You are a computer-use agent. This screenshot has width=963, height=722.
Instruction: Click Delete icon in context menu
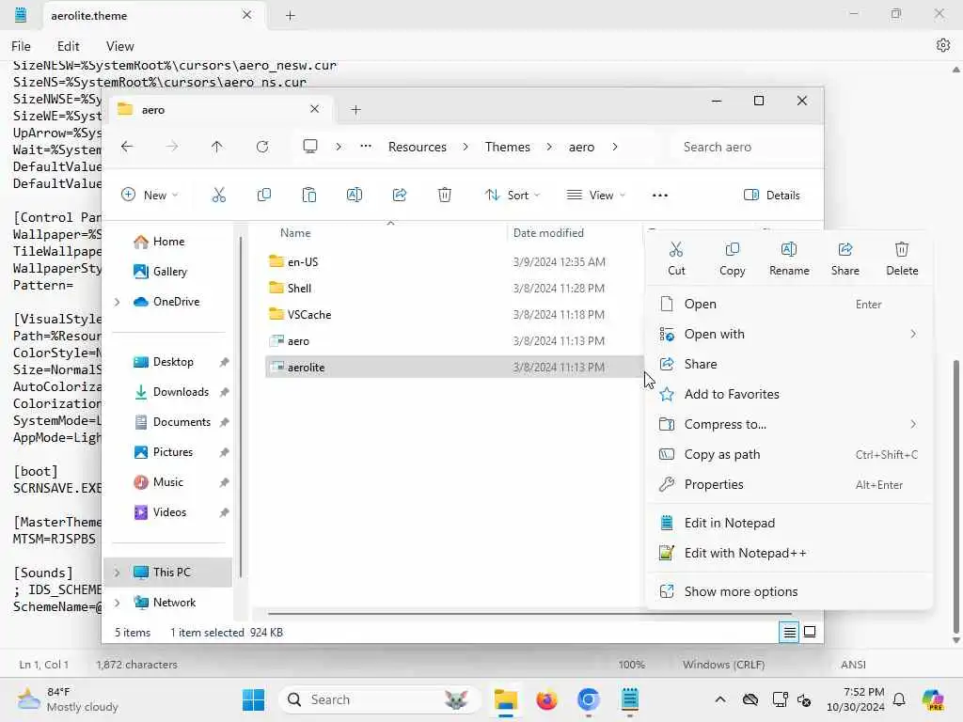click(x=902, y=249)
